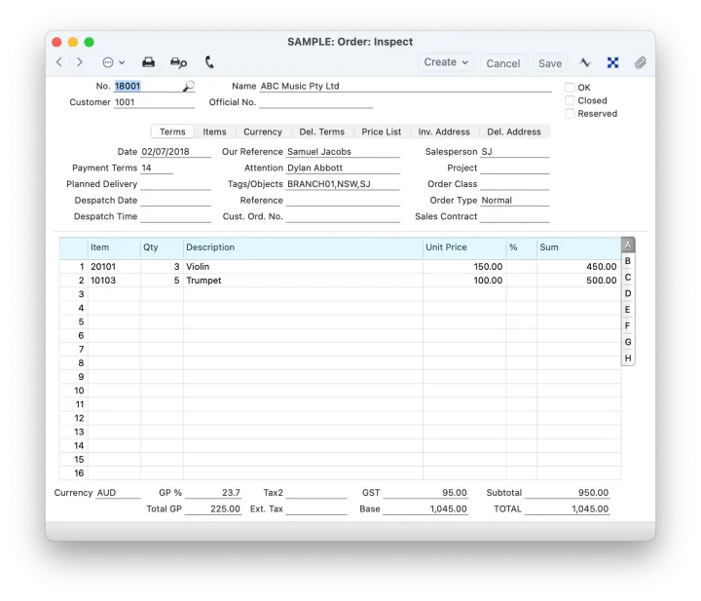Open attachments with the paperclip icon
Screen dimensions: 701x601
coord(640,62)
